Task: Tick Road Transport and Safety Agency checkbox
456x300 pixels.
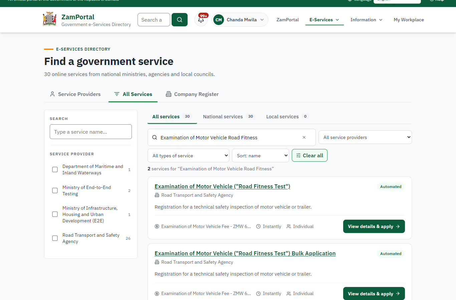Action: 55,238
